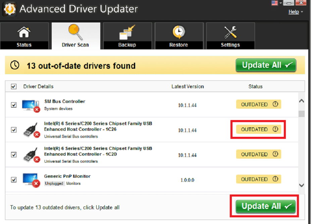The width and height of the screenshot is (312, 224).
Task: Click the US flag language icon
Action: click(x=274, y=3)
